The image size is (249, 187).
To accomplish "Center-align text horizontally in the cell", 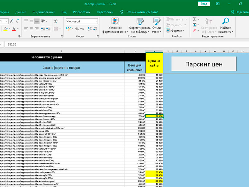I will [31, 29].
